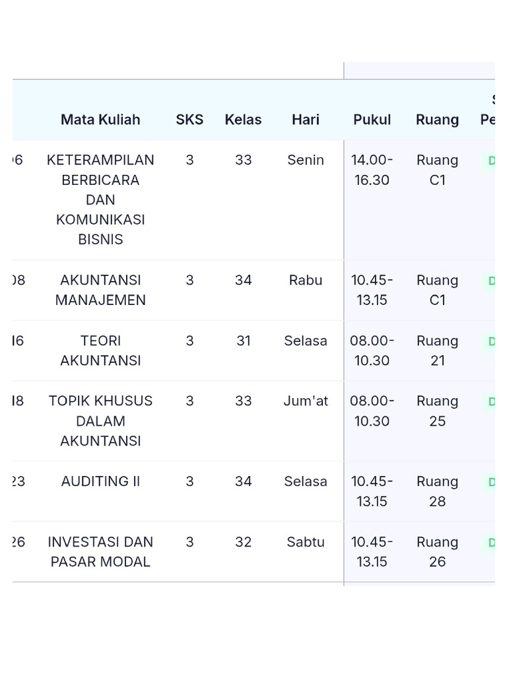Click the Ruang 25 room cell
The width and height of the screenshot is (507, 676).
point(437,411)
